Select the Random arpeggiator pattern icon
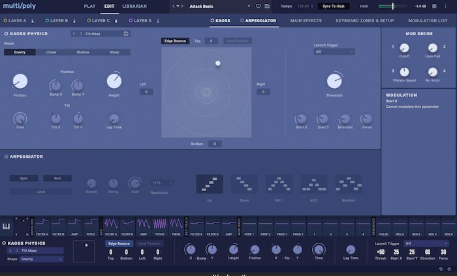457x276 pixels. [x=349, y=184]
